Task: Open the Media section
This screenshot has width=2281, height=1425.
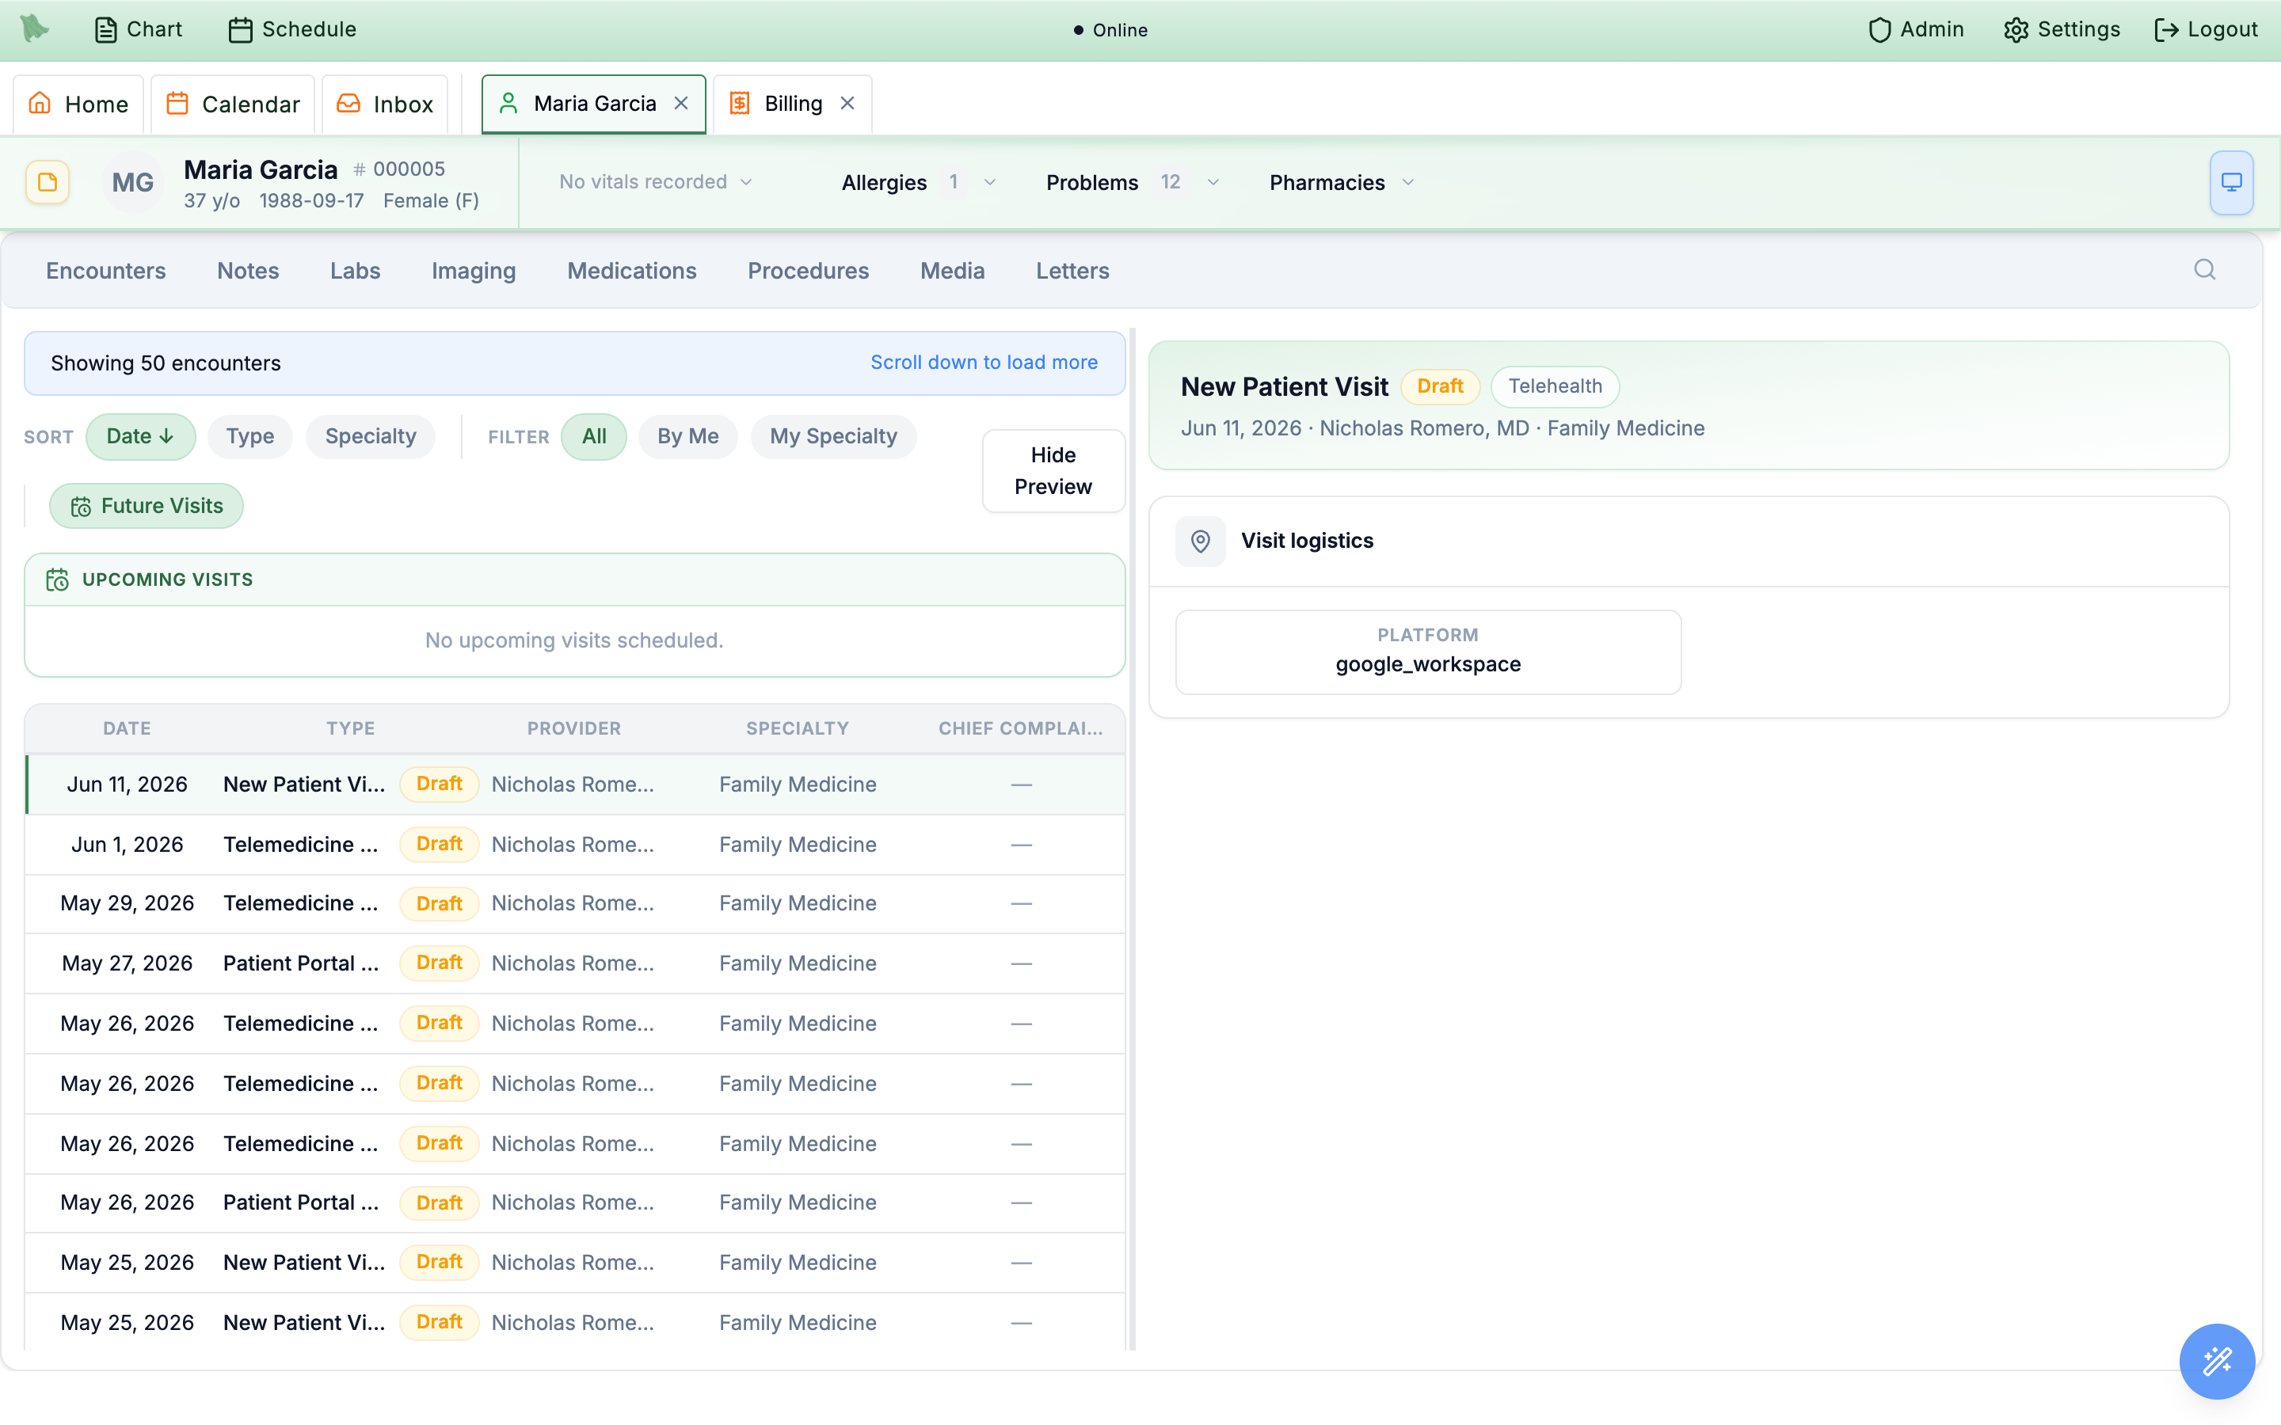Action: point(952,272)
